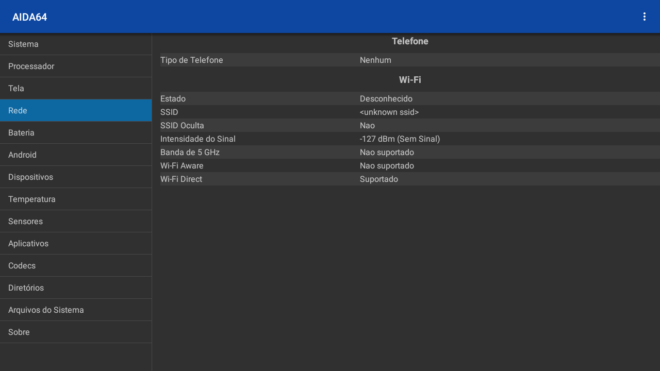Open the Sobre page
Image resolution: width=660 pixels, height=371 pixels.
[x=76, y=332]
